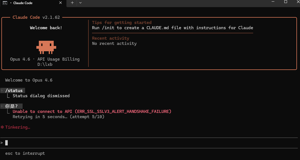Open the tab profile dropdown
The image size is (300, 160).
[x=80, y=3]
